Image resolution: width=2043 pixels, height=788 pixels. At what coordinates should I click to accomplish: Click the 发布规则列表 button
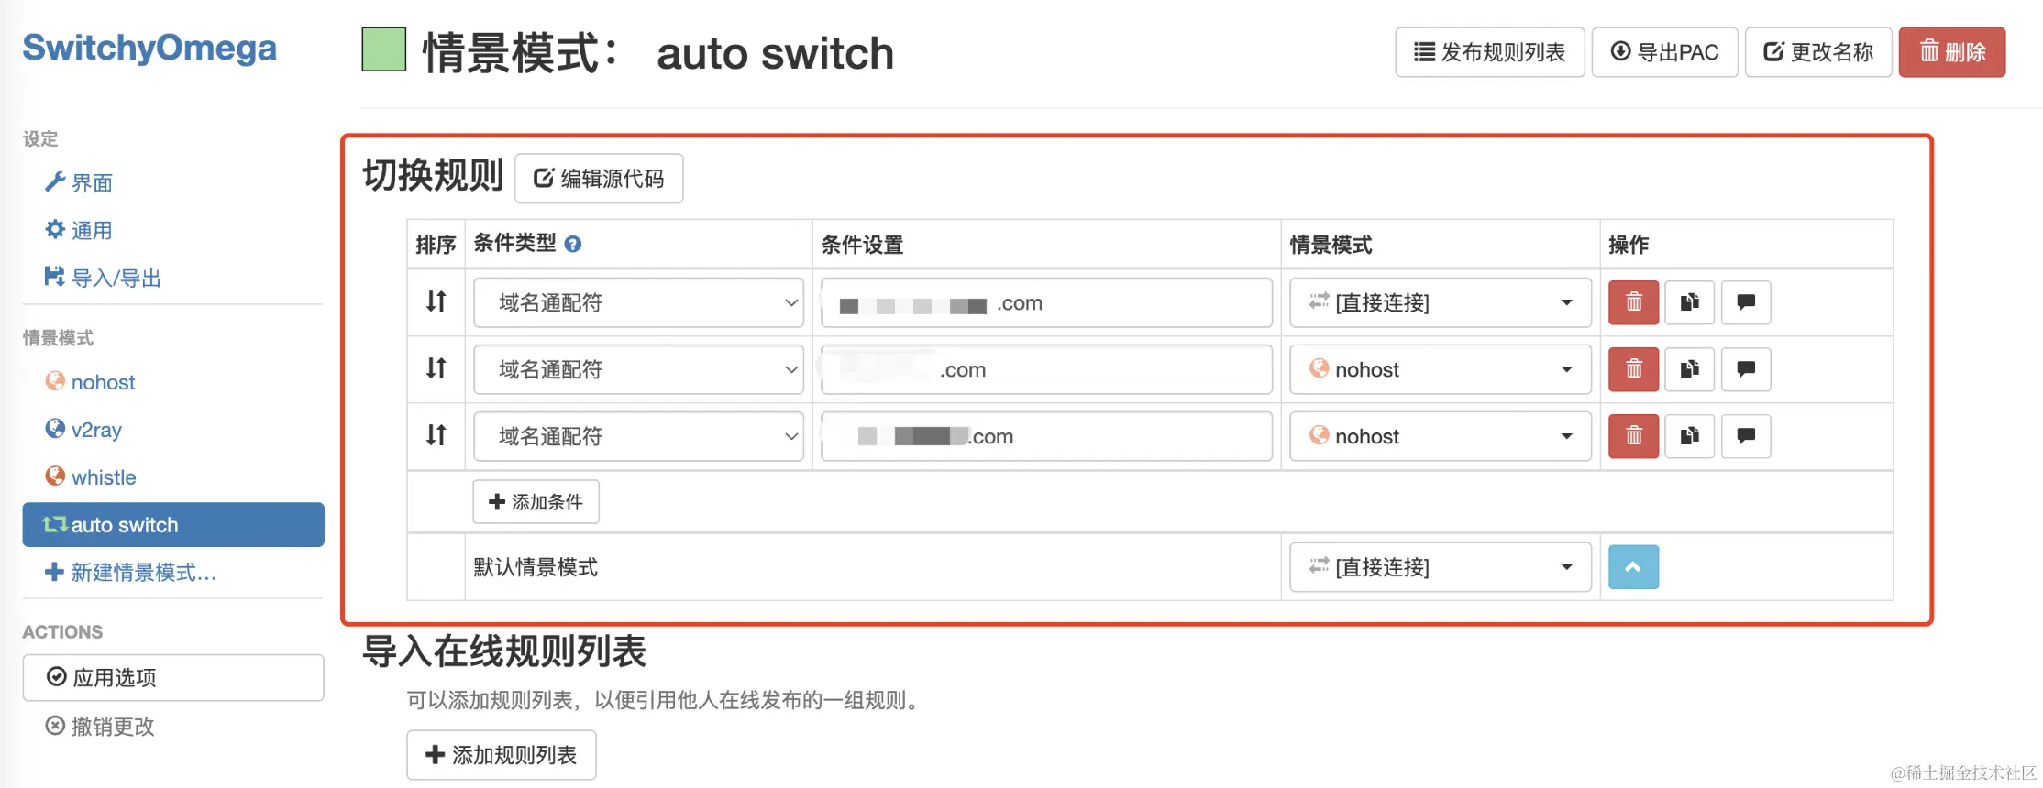tap(1489, 52)
